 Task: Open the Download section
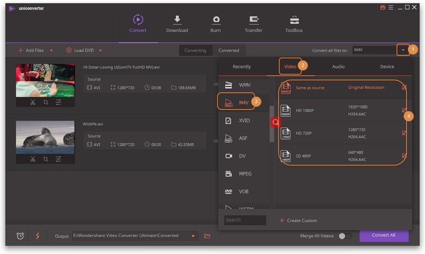coord(177,24)
